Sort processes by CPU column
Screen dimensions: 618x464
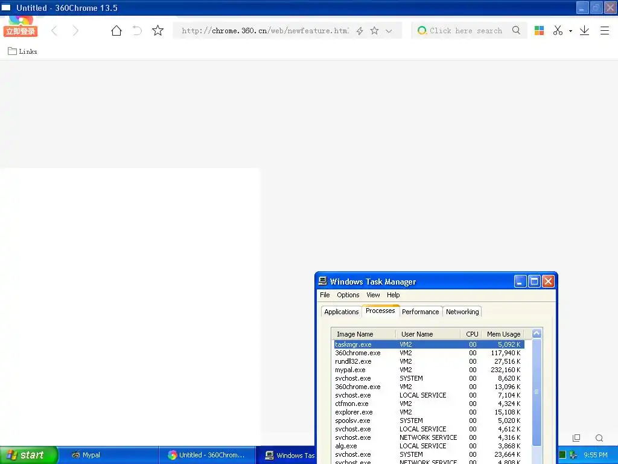tap(471, 334)
